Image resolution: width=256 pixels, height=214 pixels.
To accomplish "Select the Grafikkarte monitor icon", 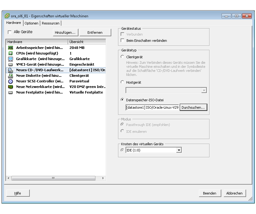I will [x=11, y=59].
